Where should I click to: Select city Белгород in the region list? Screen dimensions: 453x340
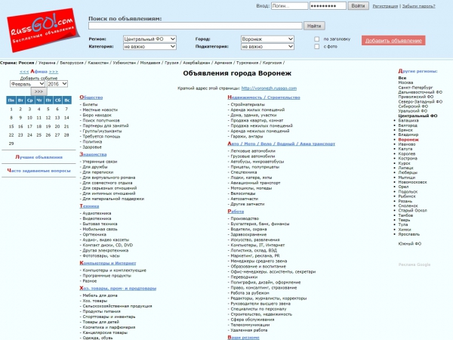(x=408, y=125)
